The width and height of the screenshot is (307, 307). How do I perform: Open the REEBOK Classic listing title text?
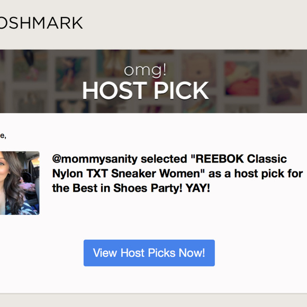(241, 158)
